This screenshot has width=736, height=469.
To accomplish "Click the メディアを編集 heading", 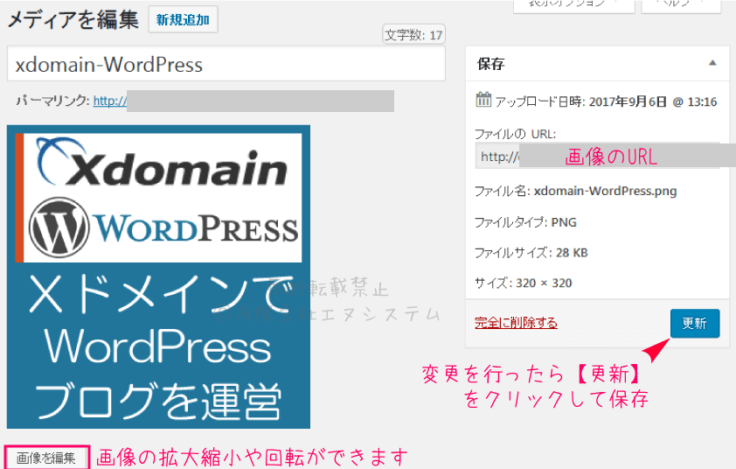I will click(x=73, y=20).
